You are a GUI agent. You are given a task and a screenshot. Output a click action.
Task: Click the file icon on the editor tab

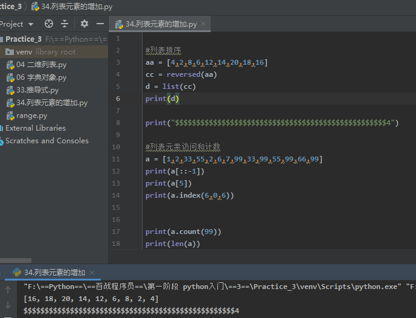(x=119, y=24)
